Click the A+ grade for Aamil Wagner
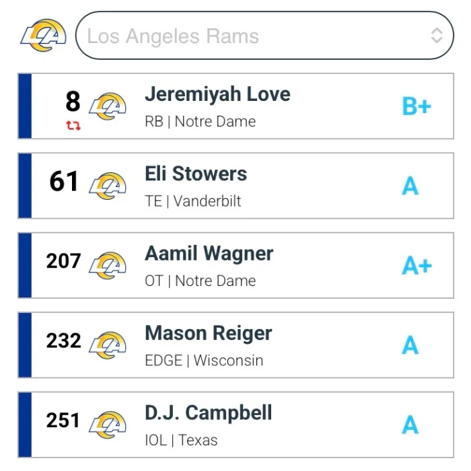The height and width of the screenshot is (471, 471). pos(416,266)
